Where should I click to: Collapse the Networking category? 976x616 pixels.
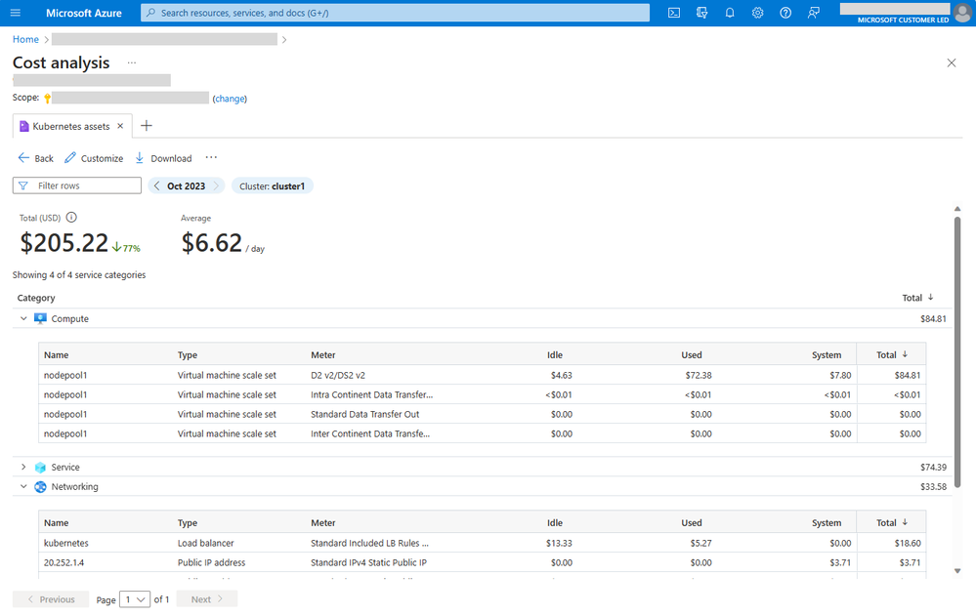23,486
